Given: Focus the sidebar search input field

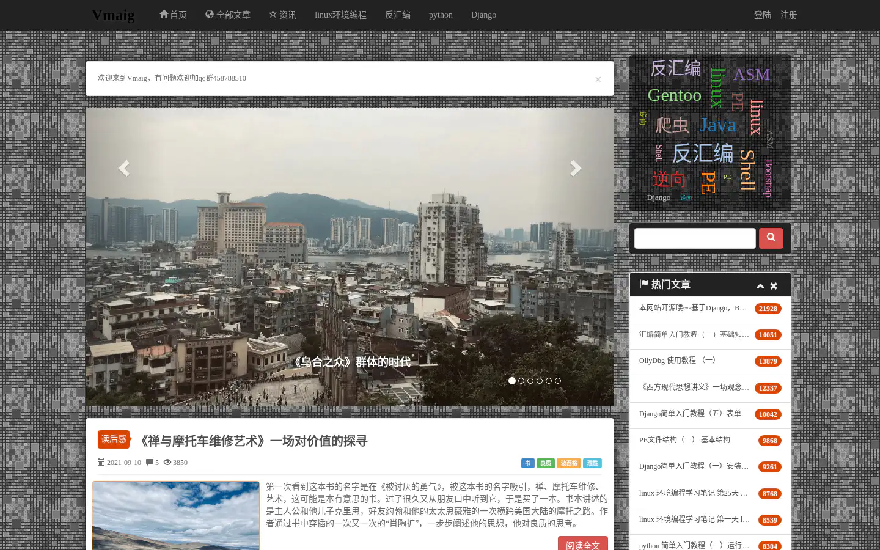Looking at the screenshot, I should pyautogui.click(x=695, y=238).
